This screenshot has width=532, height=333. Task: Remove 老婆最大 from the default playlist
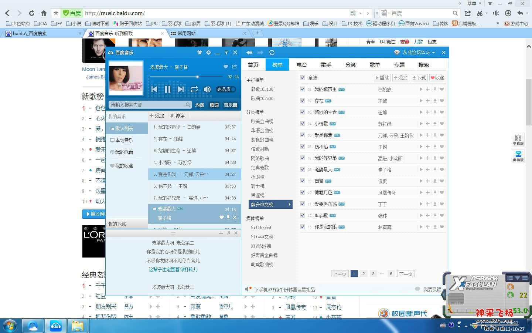(235, 218)
